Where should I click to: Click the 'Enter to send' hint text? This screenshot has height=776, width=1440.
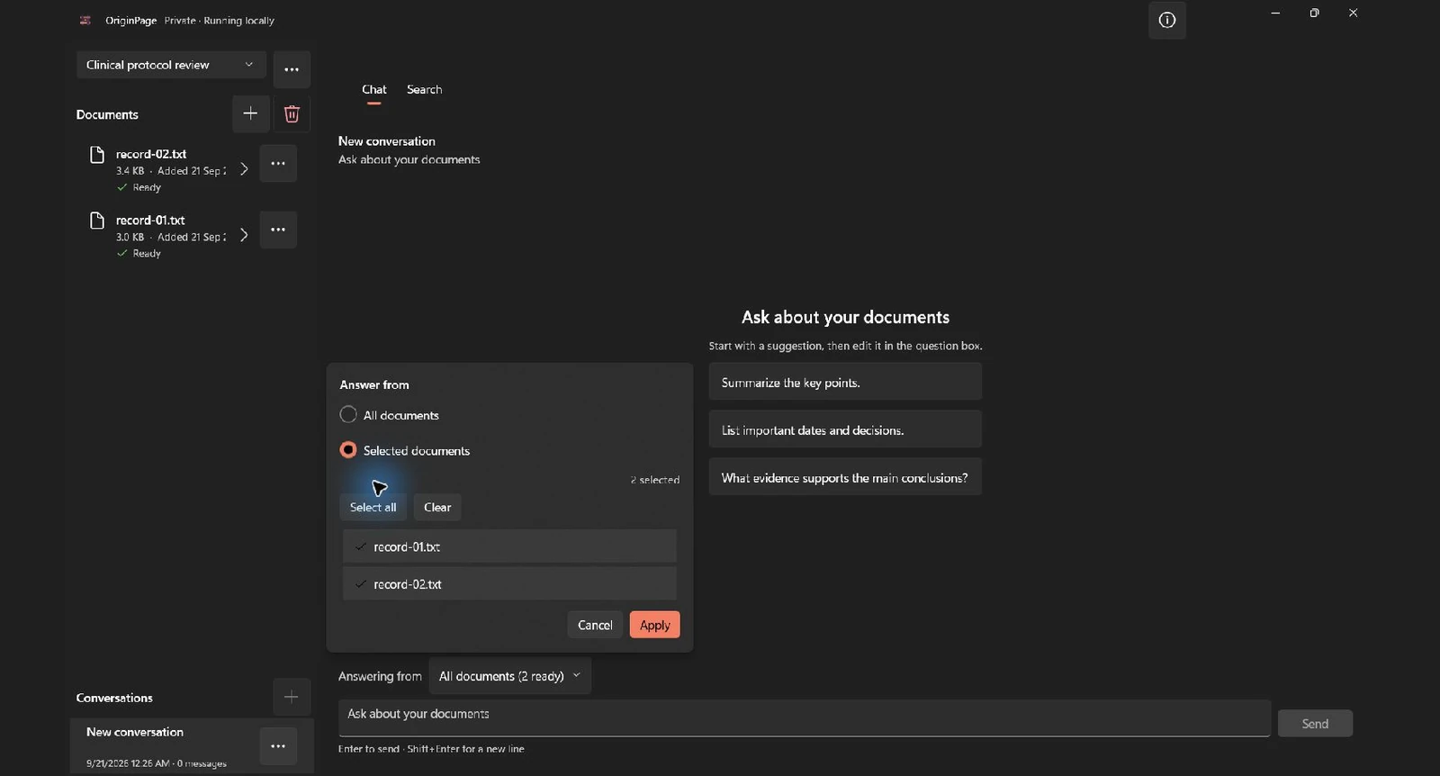[x=431, y=749]
